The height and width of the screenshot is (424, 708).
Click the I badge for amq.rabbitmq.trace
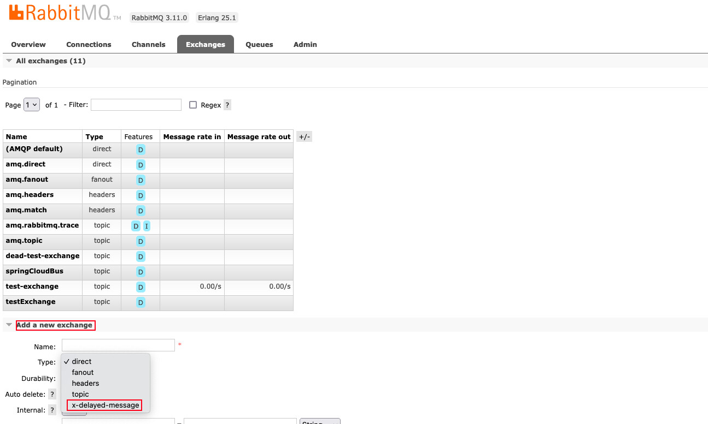click(147, 226)
